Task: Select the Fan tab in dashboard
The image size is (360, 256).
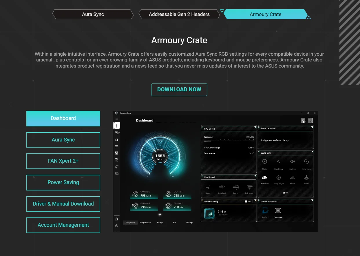Action: point(175,223)
